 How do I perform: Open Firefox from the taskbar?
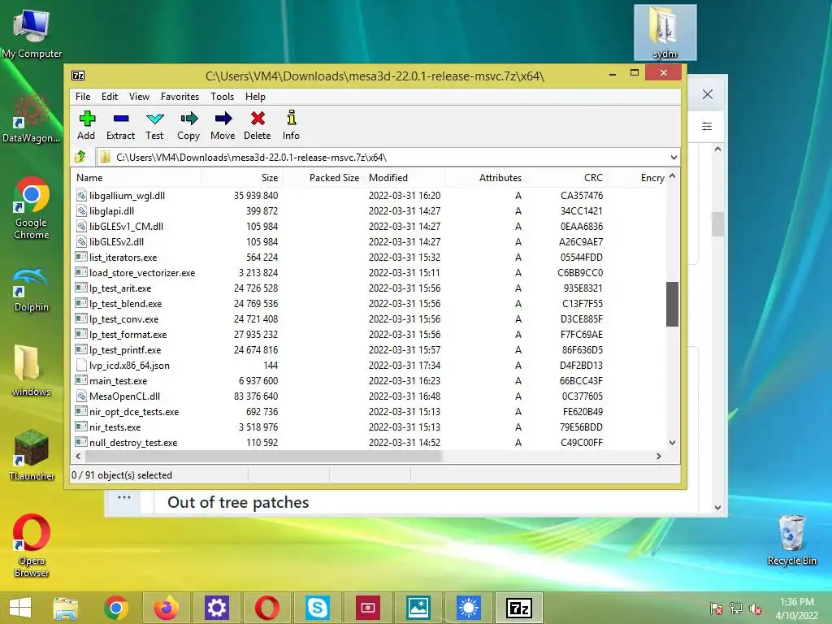coord(166,608)
